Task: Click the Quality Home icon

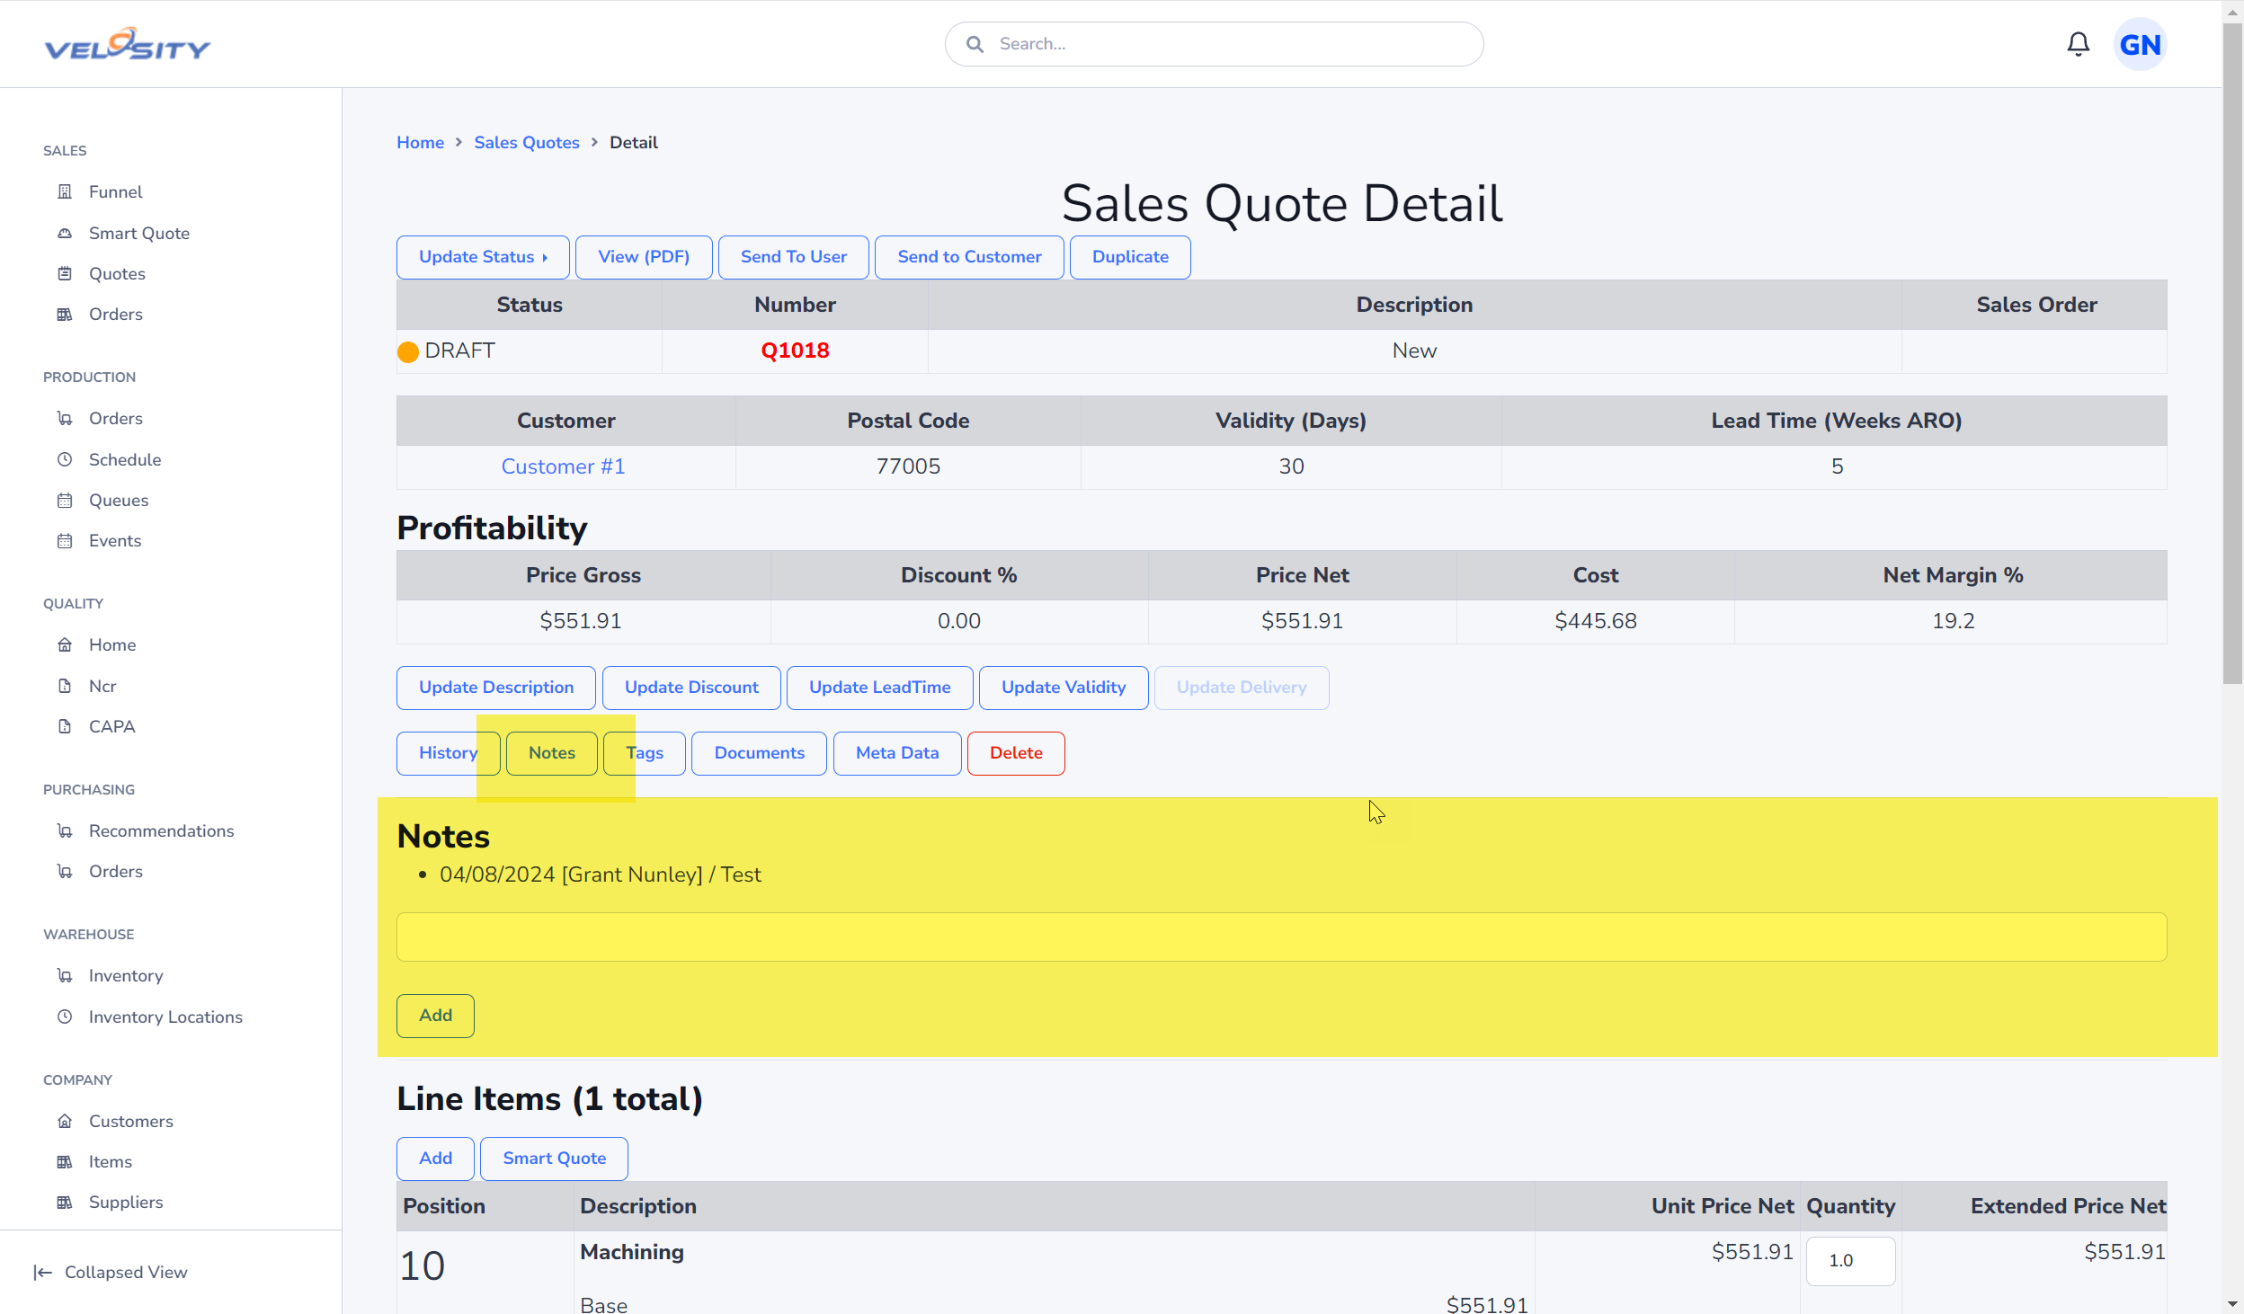Action: pyautogui.click(x=65, y=644)
